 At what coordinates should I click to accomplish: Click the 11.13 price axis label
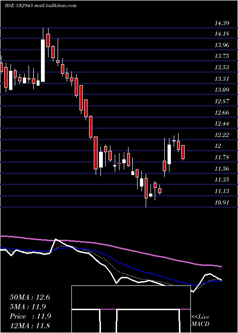(x=222, y=191)
